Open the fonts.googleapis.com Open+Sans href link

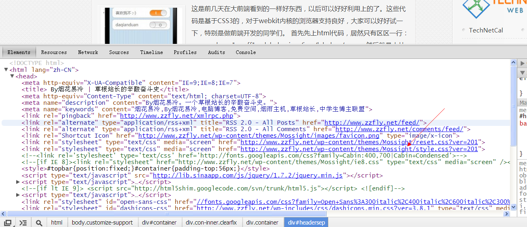point(353,202)
